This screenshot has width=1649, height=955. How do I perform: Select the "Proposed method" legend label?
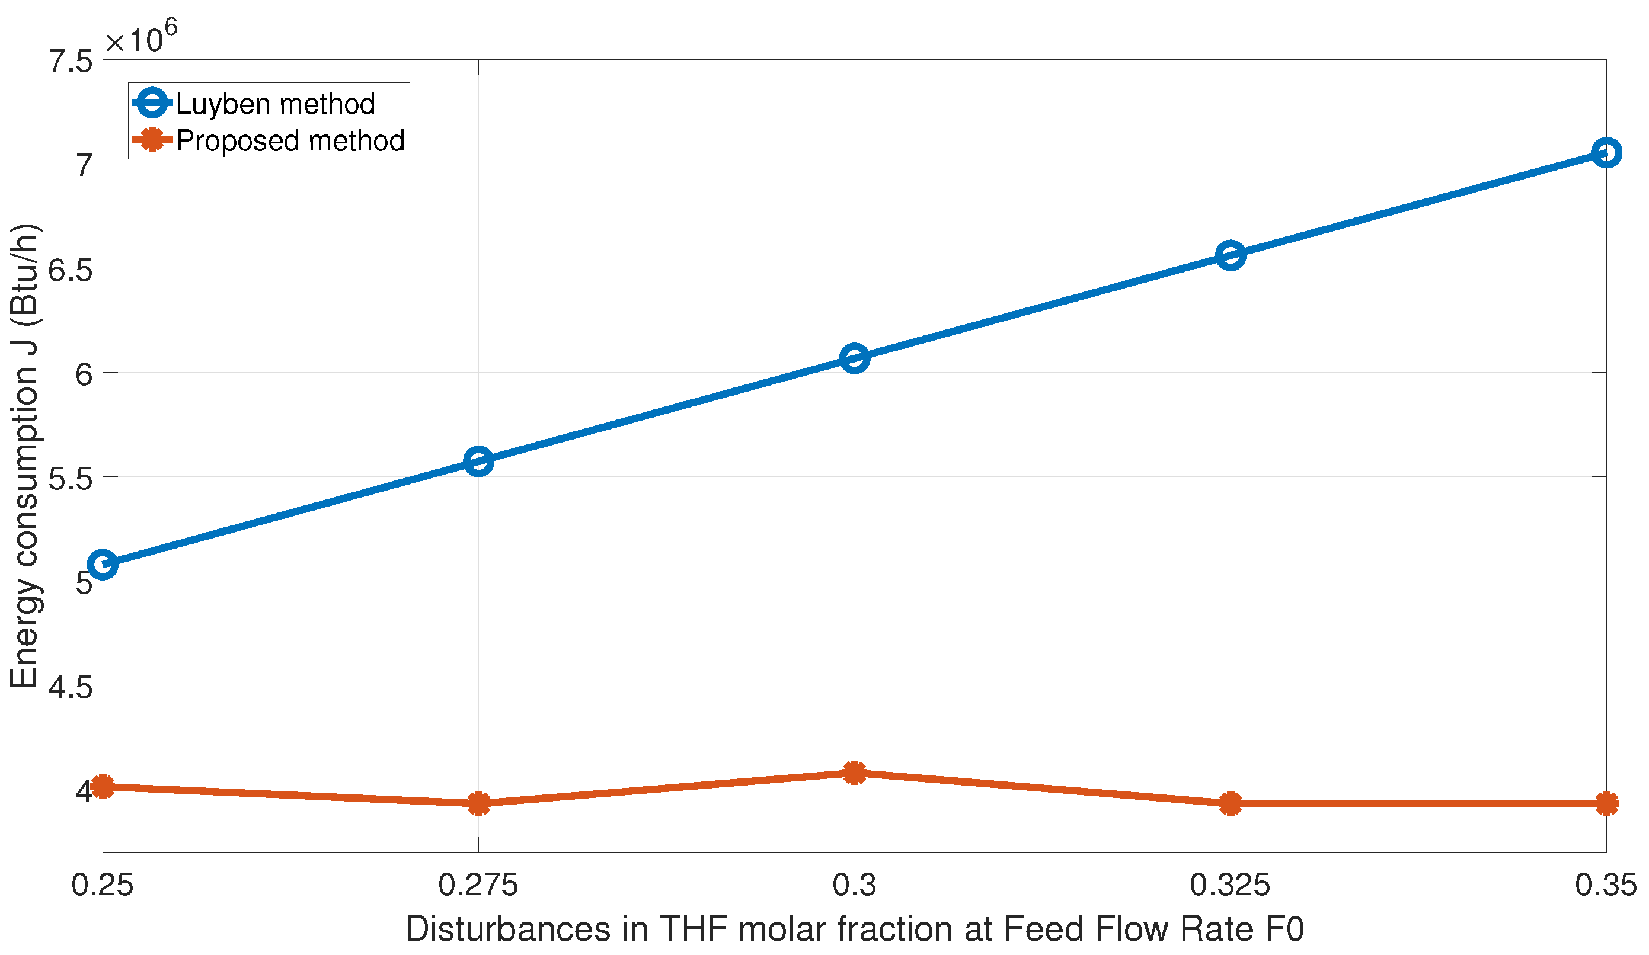(x=290, y=140)
